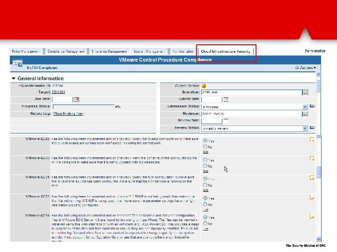Image resolution: width=337 pixels, height=252 pixels.
Task: Click the '0 of 34 Completed' text
Action: tap(42, 68)
